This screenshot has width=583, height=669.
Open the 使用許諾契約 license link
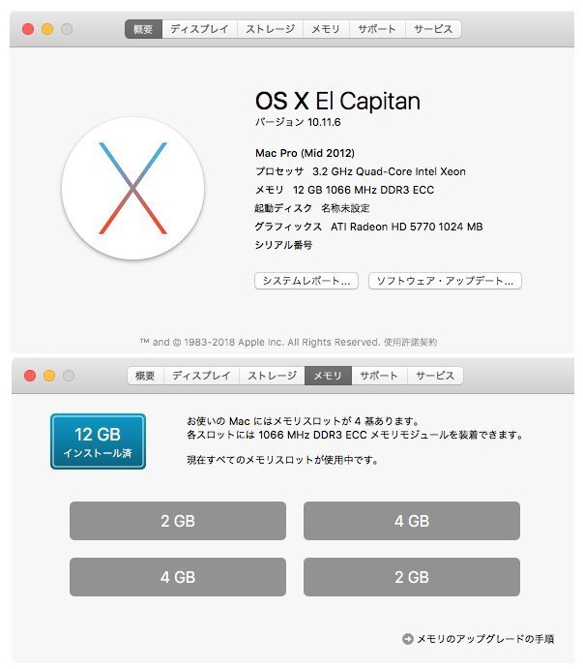410,342
